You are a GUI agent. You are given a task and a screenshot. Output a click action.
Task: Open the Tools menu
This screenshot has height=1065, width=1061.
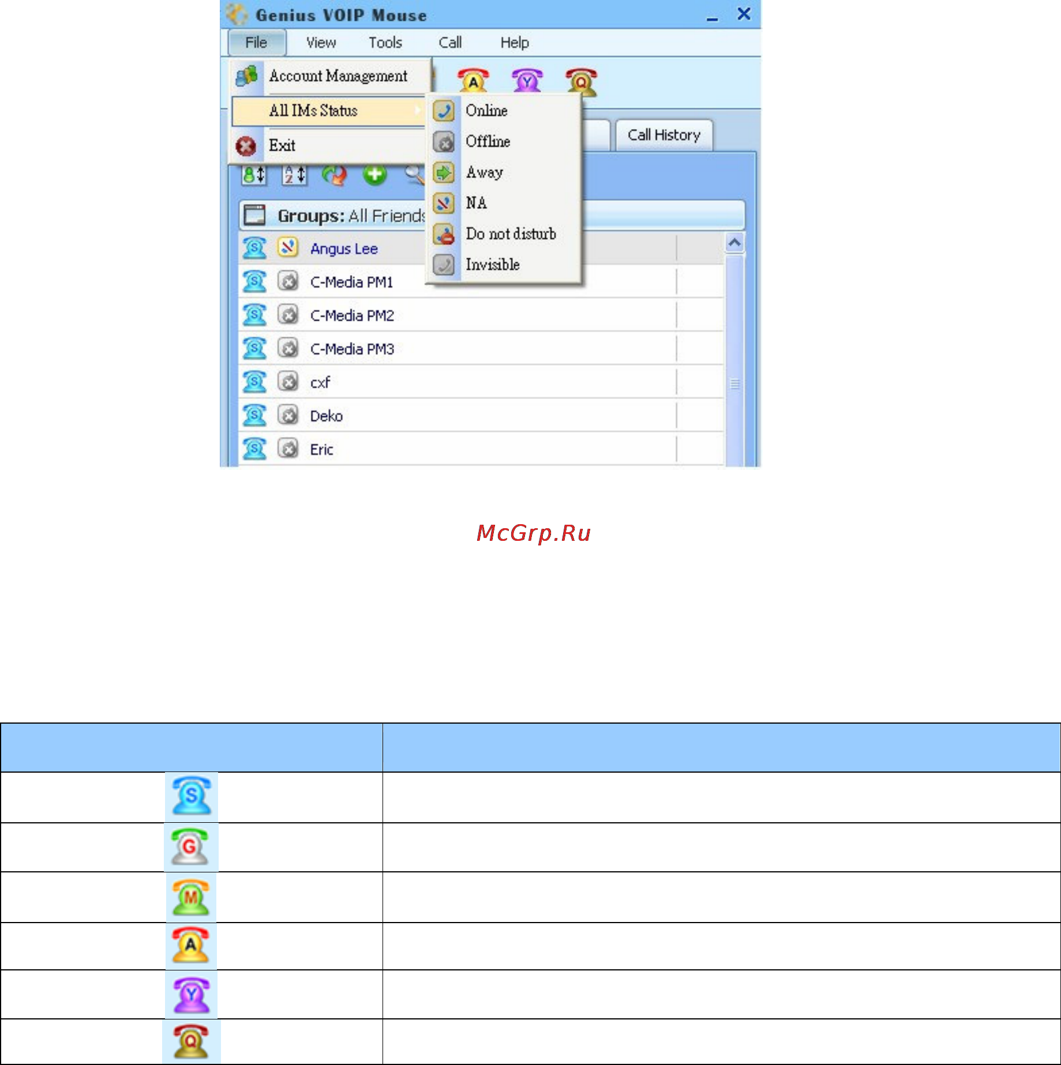tap(385, 43)
